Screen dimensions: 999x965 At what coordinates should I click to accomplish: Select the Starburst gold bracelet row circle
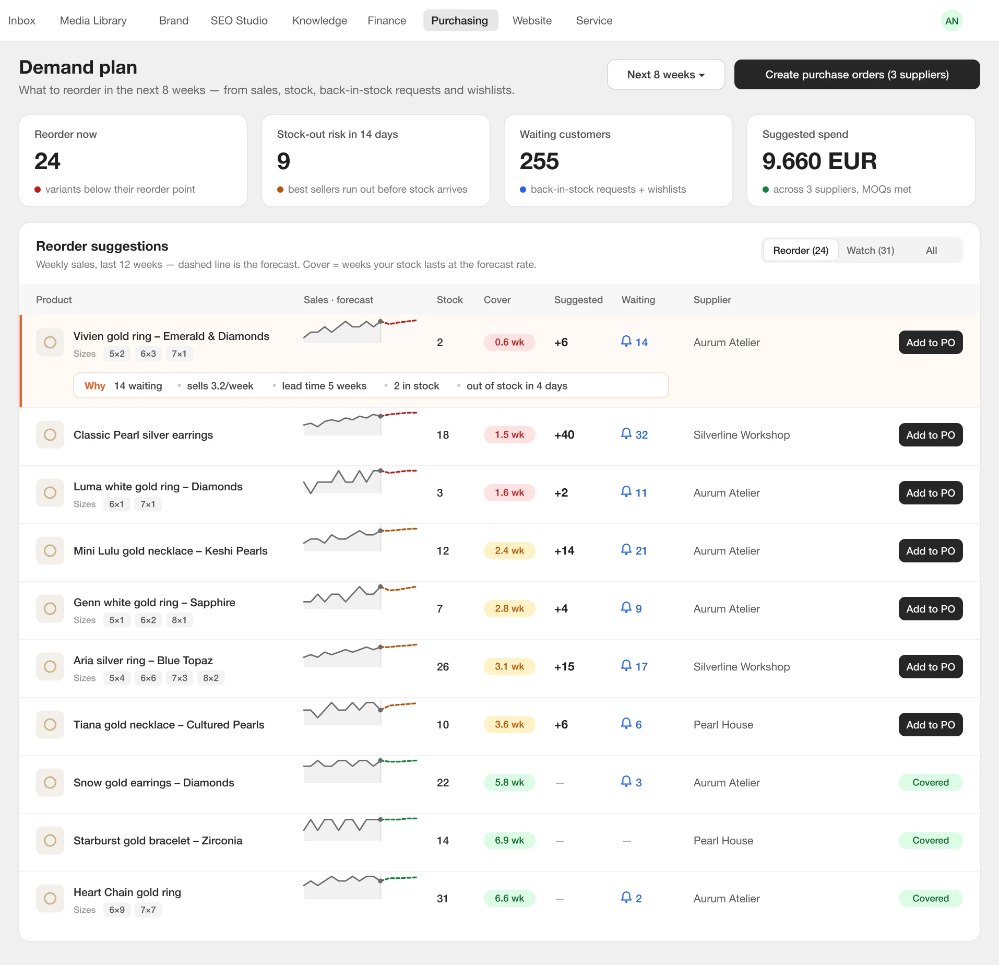click(50, 840)
